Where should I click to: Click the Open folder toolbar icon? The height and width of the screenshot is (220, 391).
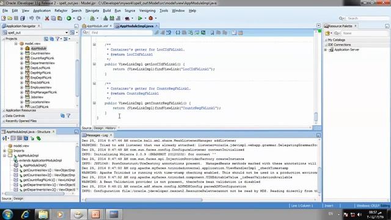[x=10, y=18]
